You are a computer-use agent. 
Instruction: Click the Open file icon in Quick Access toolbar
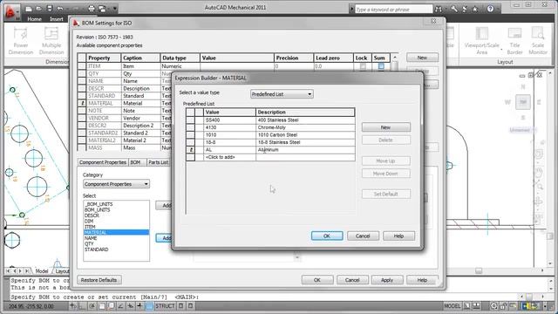(38, 9)
